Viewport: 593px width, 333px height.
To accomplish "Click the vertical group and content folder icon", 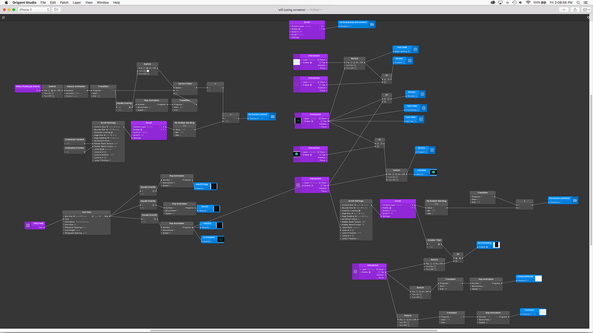I will coord(372,24).
